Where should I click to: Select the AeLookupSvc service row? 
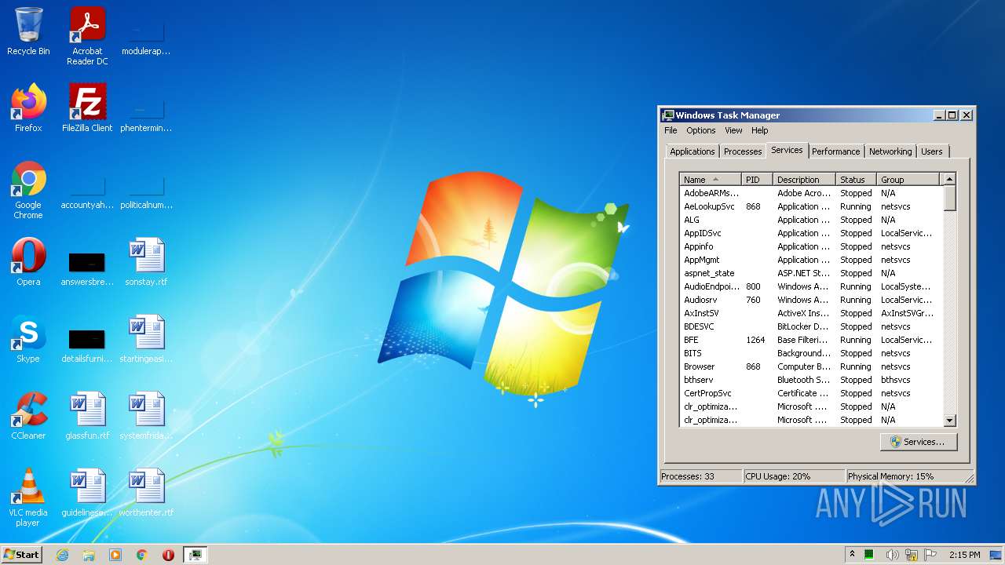(810, 206)
